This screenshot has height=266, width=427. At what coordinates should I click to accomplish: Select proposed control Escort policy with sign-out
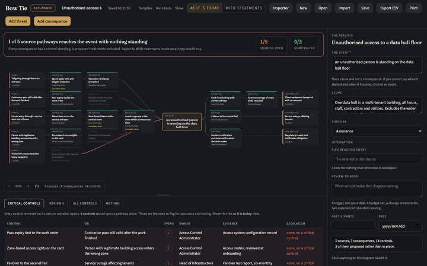[66, 155]
